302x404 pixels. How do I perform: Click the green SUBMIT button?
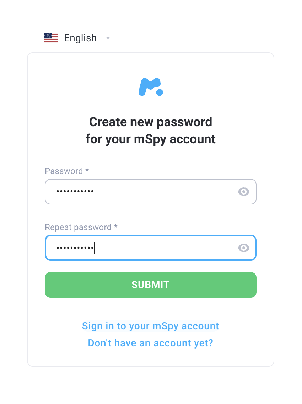[151, 285]
